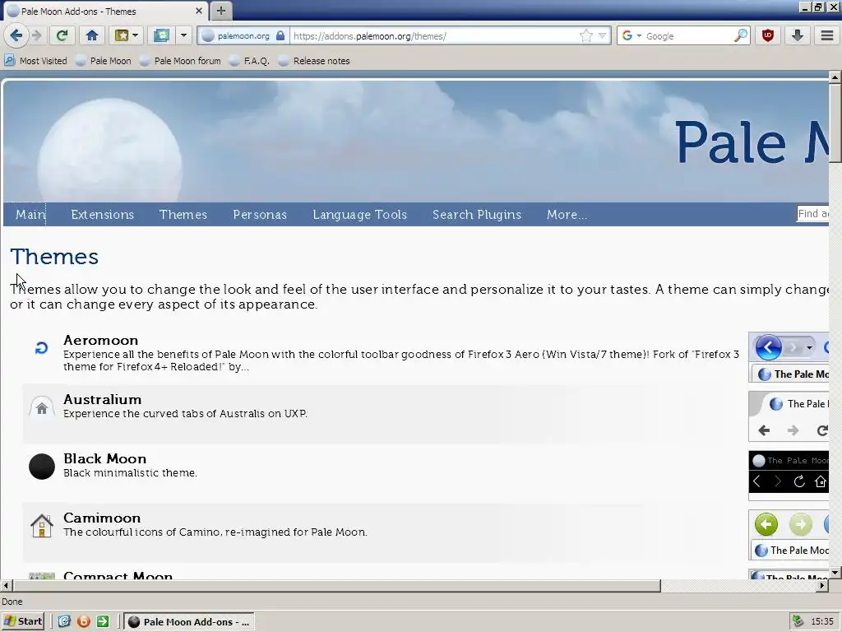Open the home page via the house icon
Image resolution: width=842 pixels, height=632 pixels.
click(x=92, y=36)
